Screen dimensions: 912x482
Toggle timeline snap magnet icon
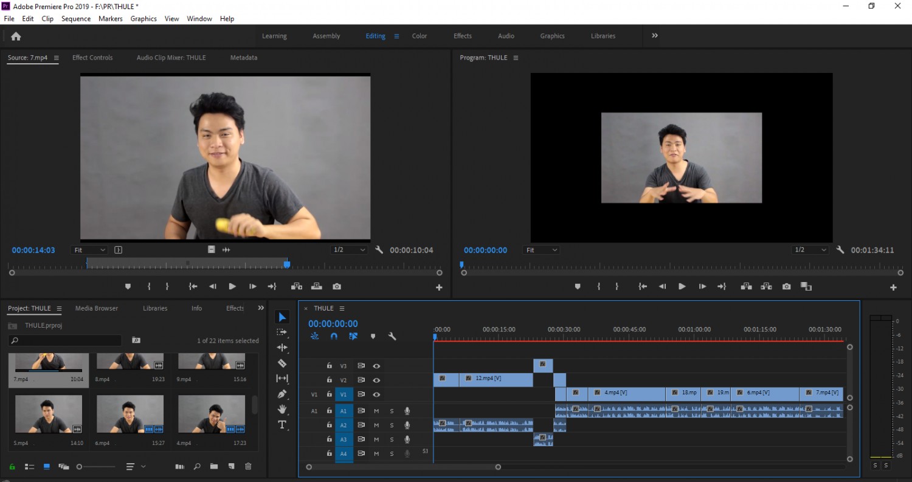pos(334,336)
